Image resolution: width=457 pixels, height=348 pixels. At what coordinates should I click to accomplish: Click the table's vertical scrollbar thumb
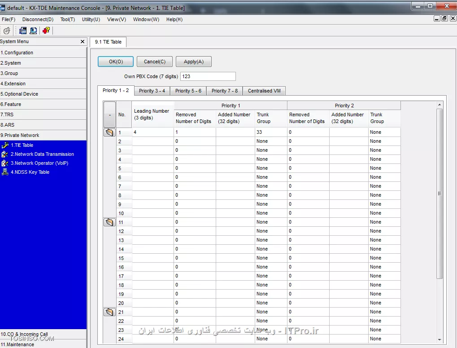pyautogui.click(x=440, y=194)
